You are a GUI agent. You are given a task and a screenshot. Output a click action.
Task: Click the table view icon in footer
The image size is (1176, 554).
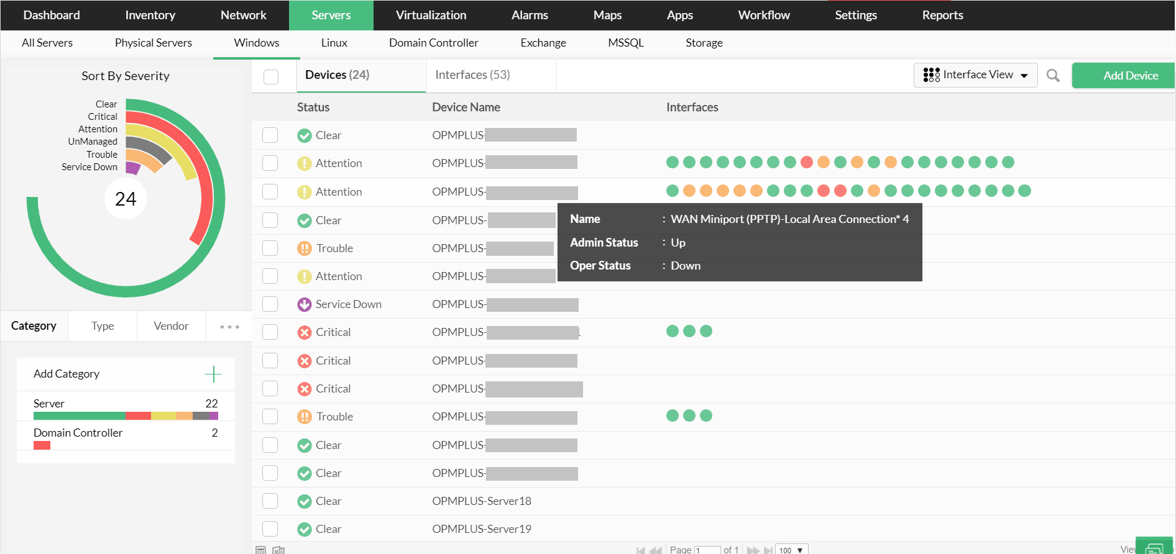coord(261,550)
